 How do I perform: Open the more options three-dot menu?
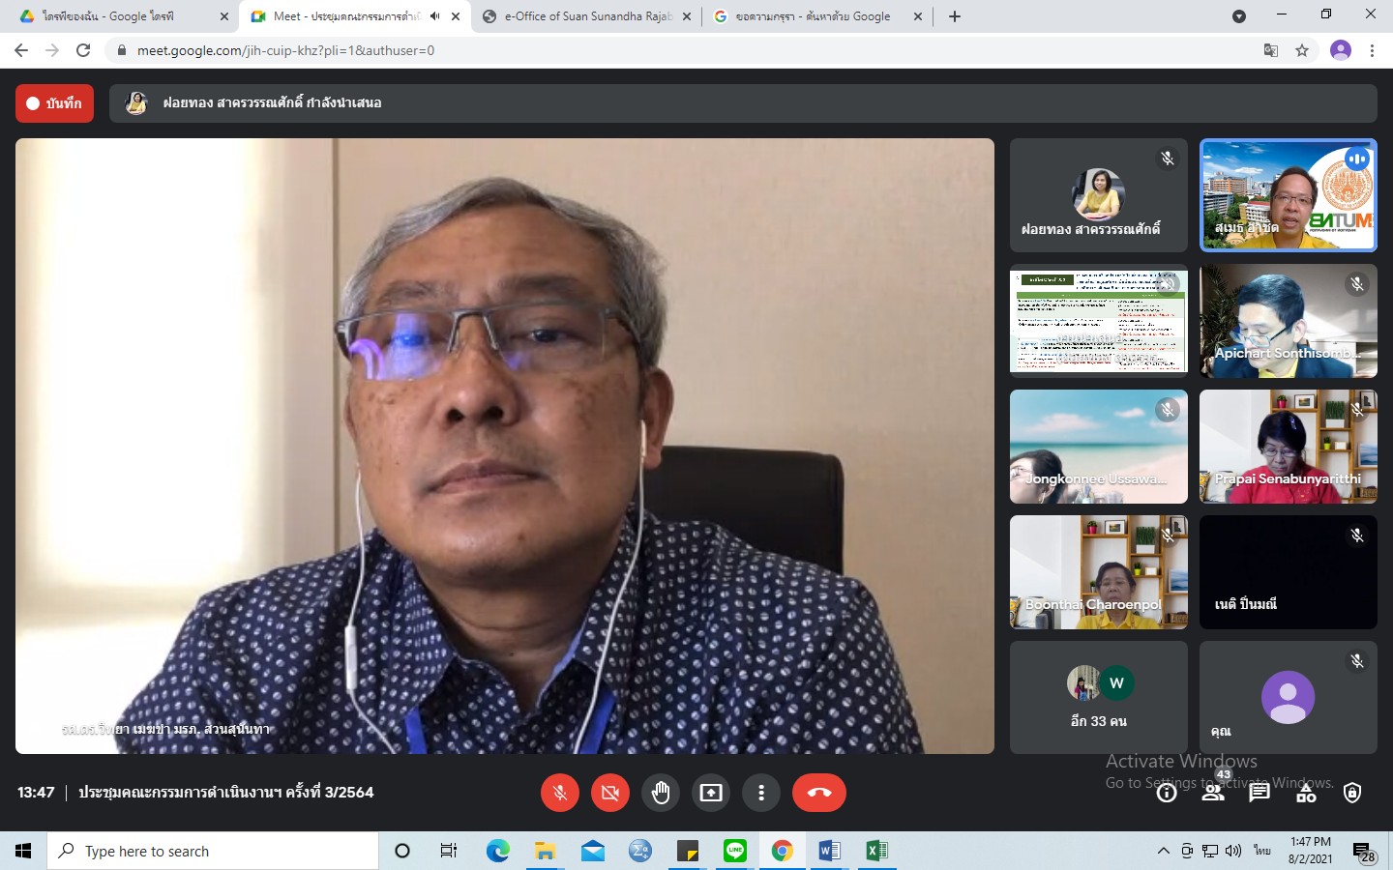(x=761, y=793)
